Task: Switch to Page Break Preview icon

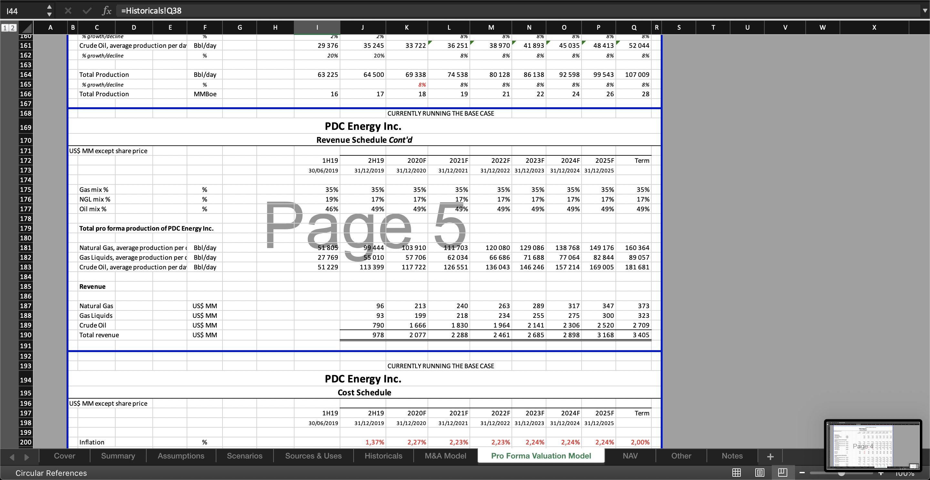Action: click(782, 473)
